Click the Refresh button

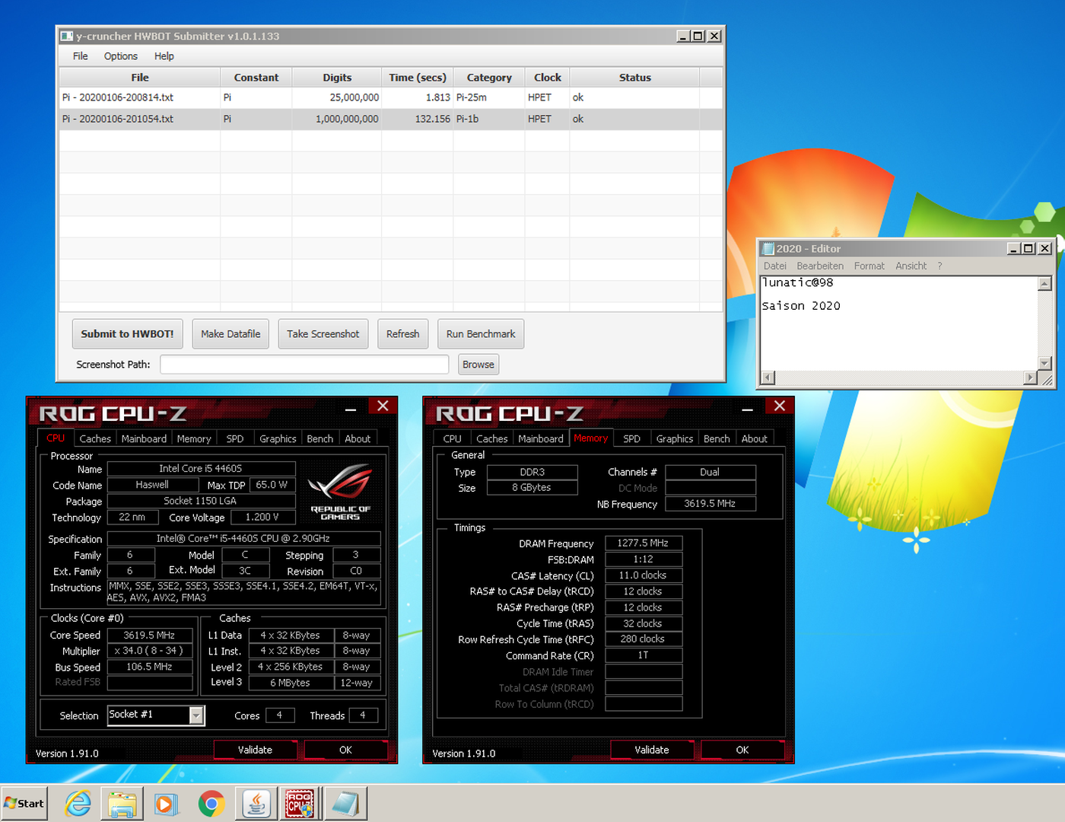[403, 334]
